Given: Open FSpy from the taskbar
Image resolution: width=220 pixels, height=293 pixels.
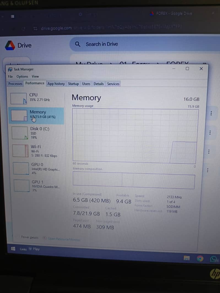Looking at the screenshot, I should pyautogui.click(x=35, y=249).
